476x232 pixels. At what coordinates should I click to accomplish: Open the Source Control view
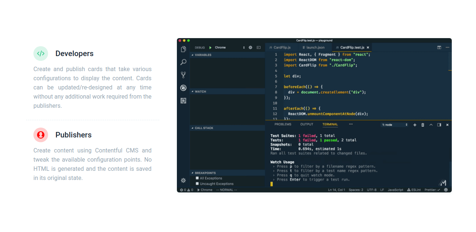coord(184,75)
